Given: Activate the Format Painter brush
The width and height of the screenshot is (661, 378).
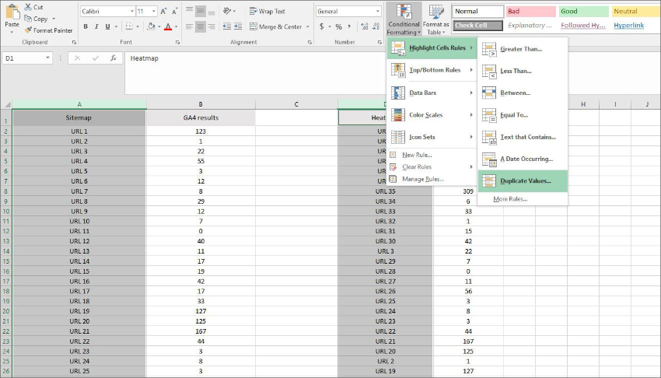Looking at the screenshot, I should pos(48,30).
